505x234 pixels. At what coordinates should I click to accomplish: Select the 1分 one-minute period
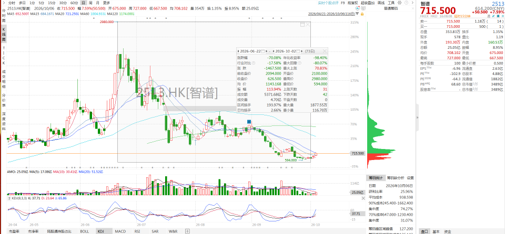[x=32, y=3]
